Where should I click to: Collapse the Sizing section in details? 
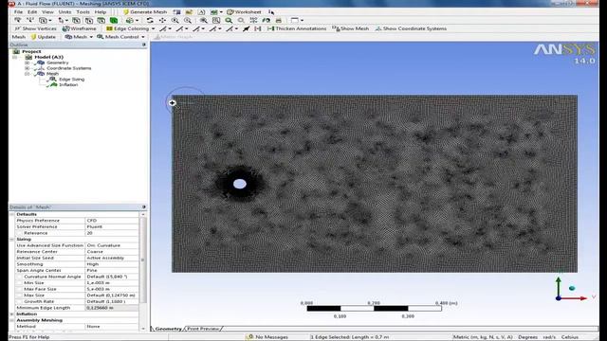click(12, 240)
